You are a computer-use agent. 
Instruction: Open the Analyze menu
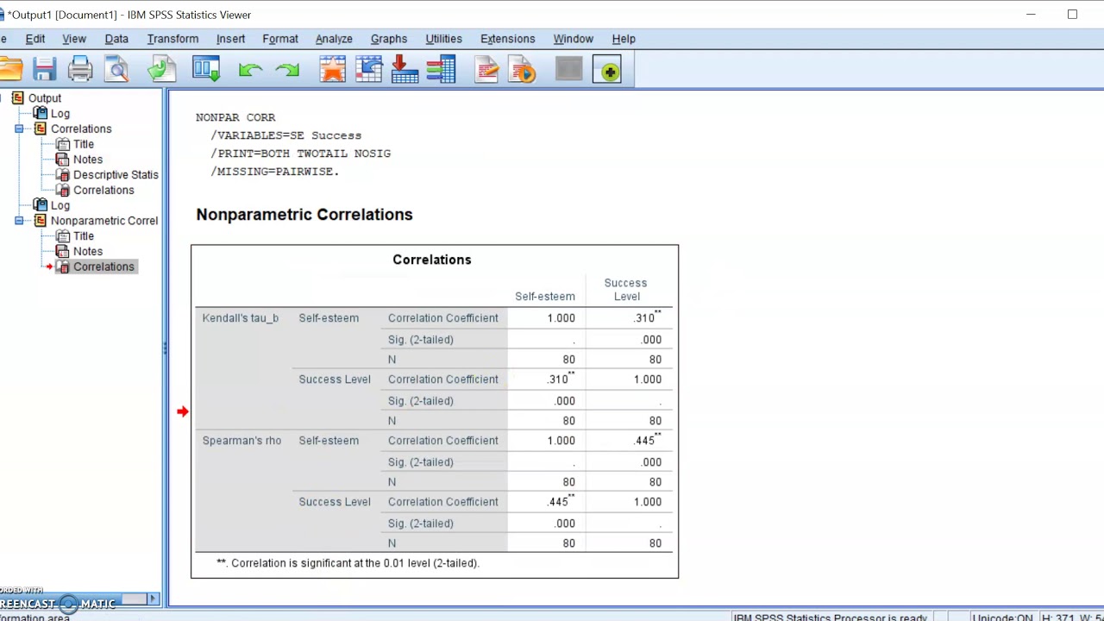pos(334,39)
